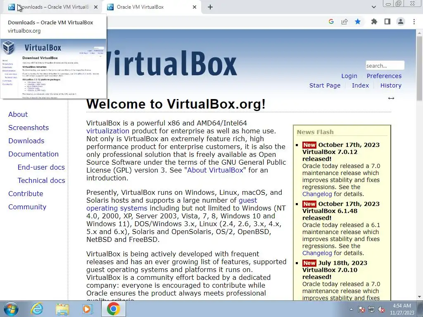The height and width of the screenshot is (317, 423).
Task: Open the muted volume tray icon
Action: (381, 310)
